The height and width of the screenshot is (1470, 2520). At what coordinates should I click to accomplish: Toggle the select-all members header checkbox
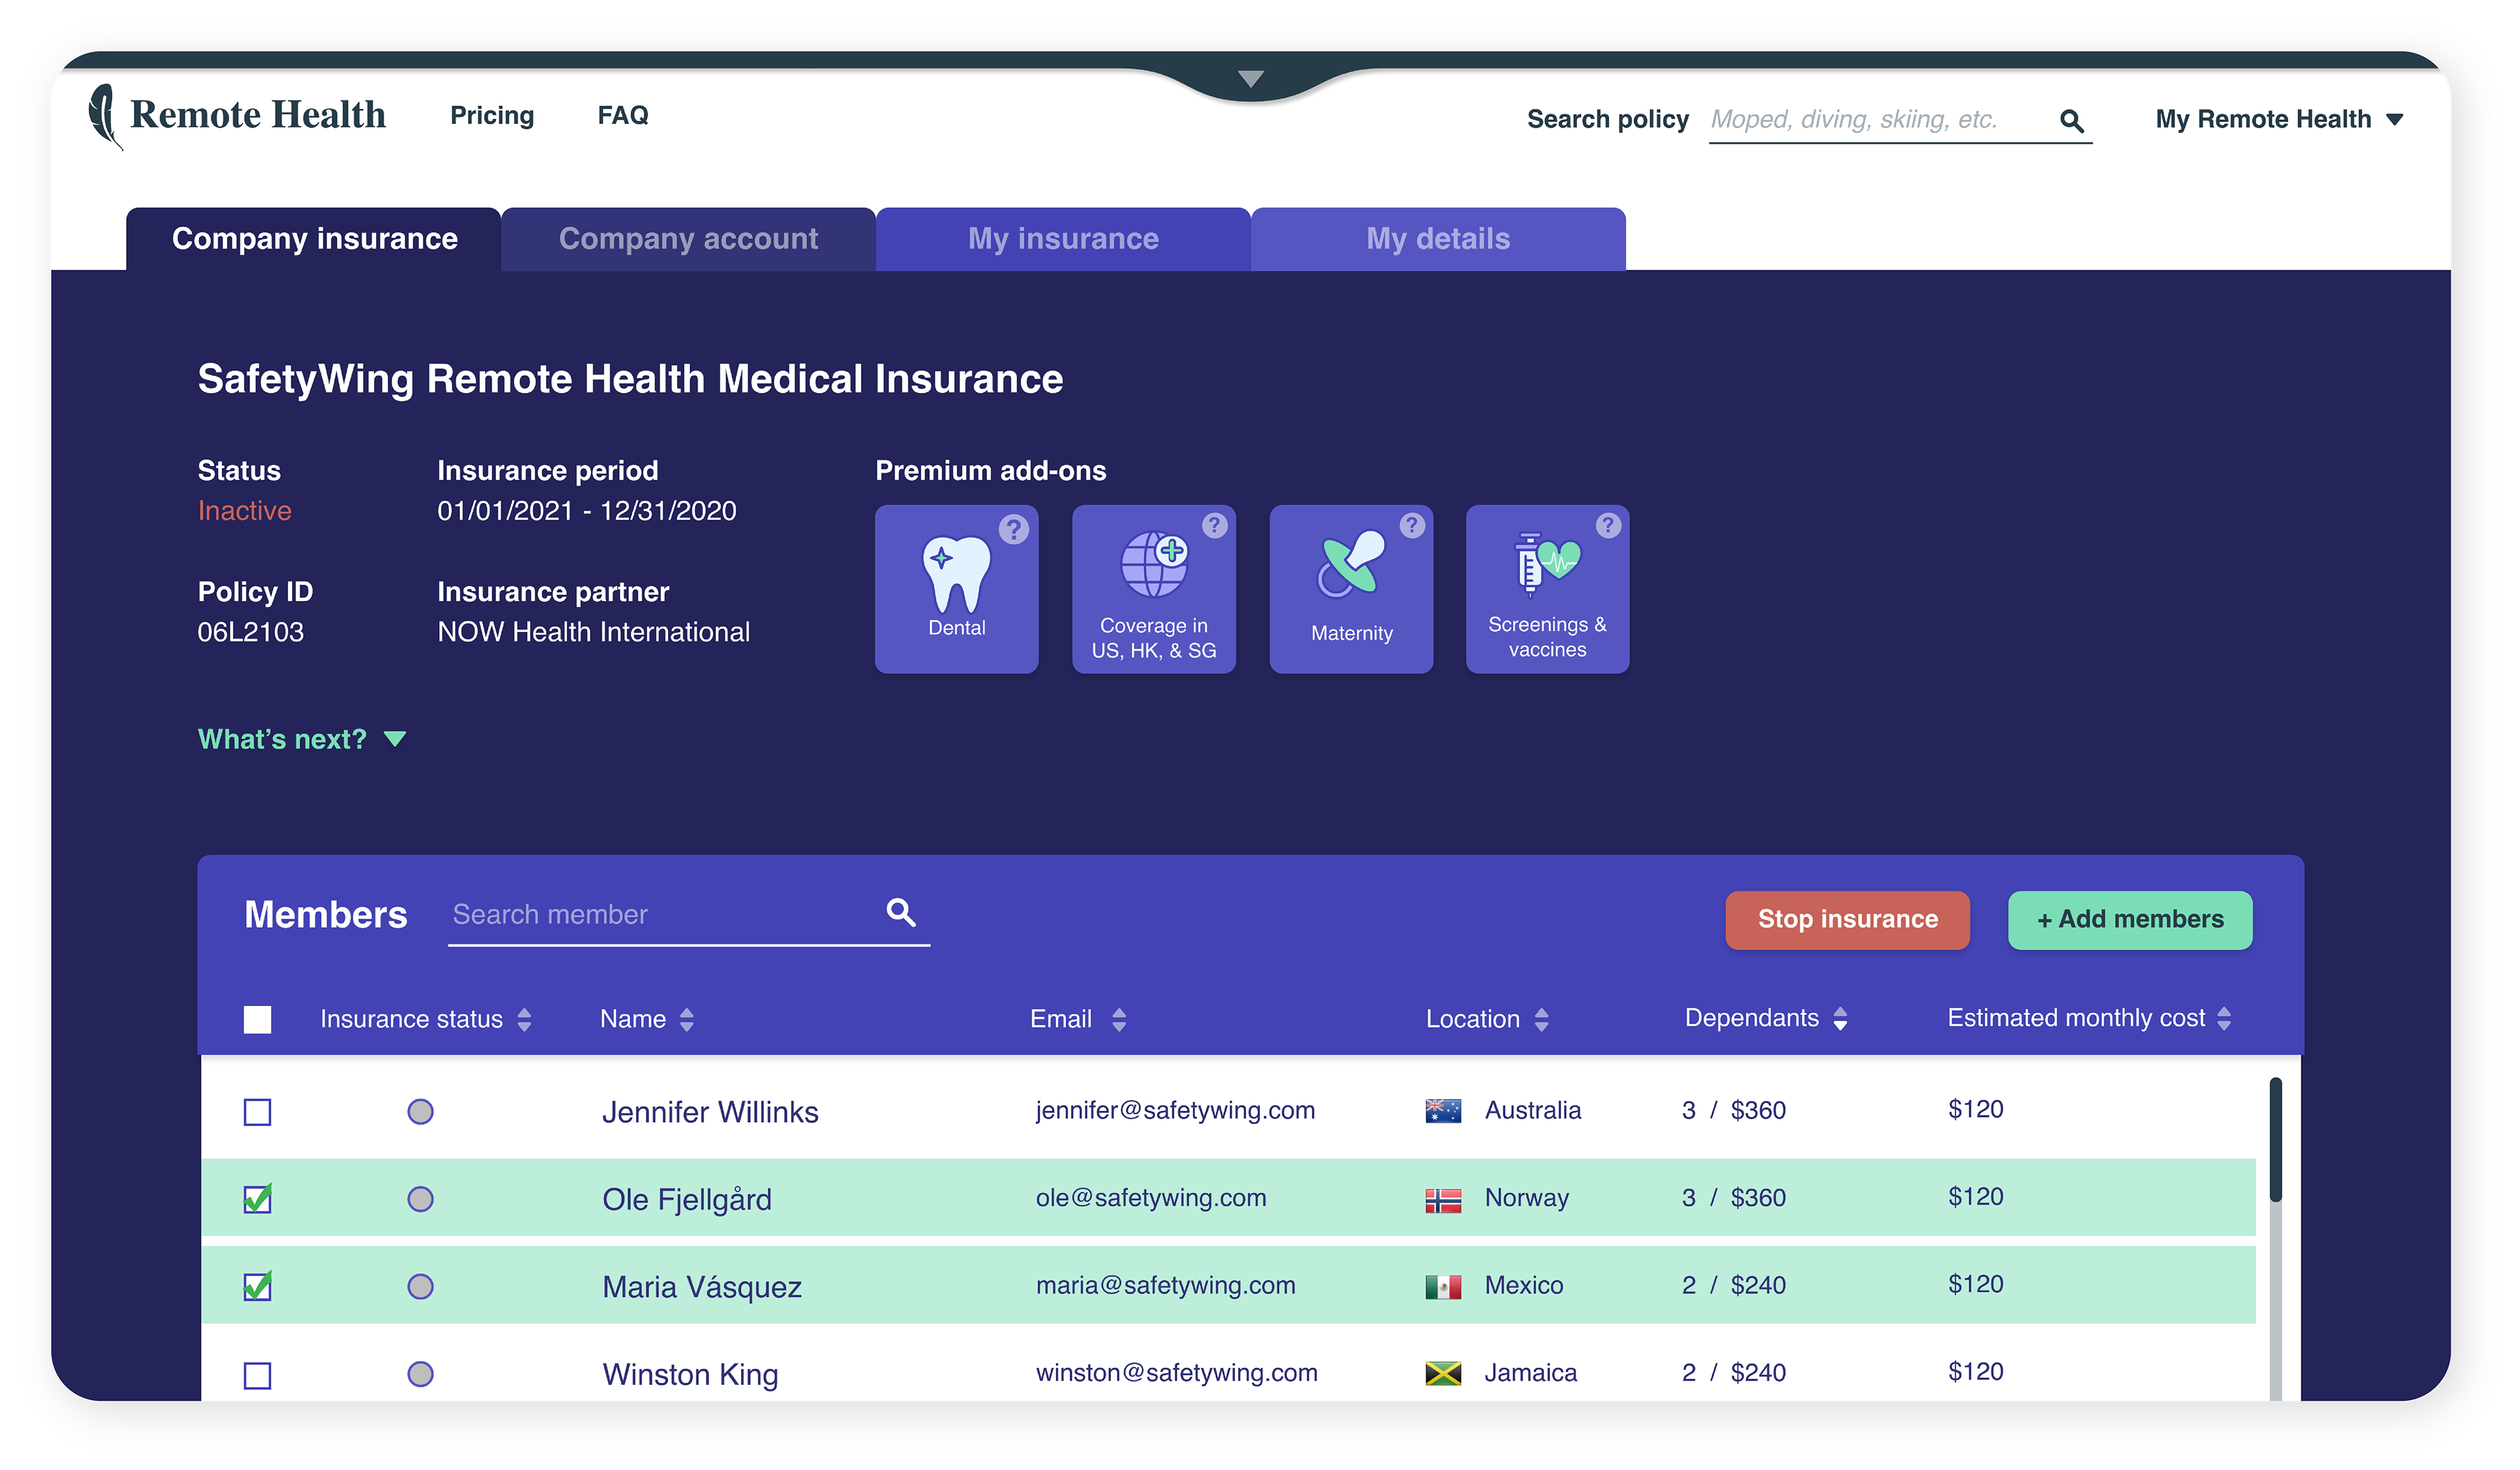[257, 1019]
